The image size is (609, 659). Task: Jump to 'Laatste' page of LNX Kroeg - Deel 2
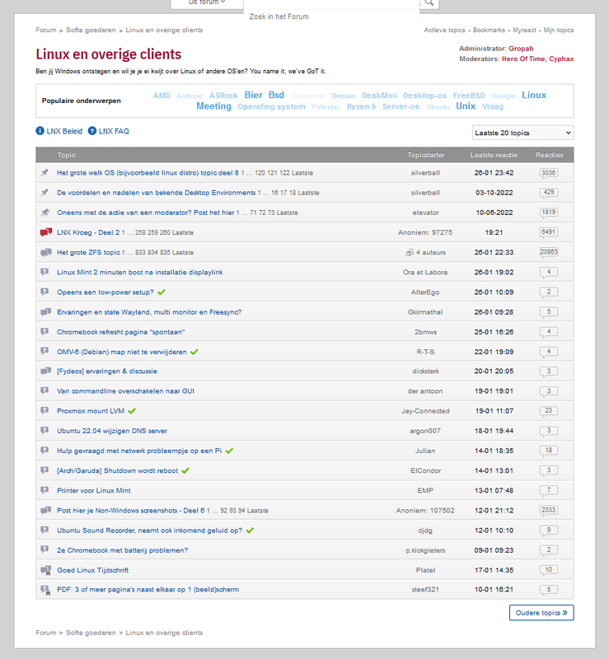(183, 232)
